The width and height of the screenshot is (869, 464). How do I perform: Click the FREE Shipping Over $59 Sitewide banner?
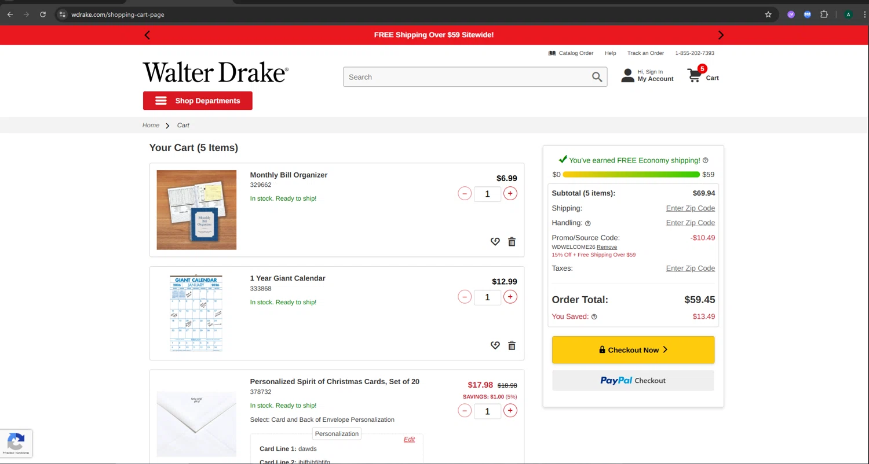[x=434, y=35]
